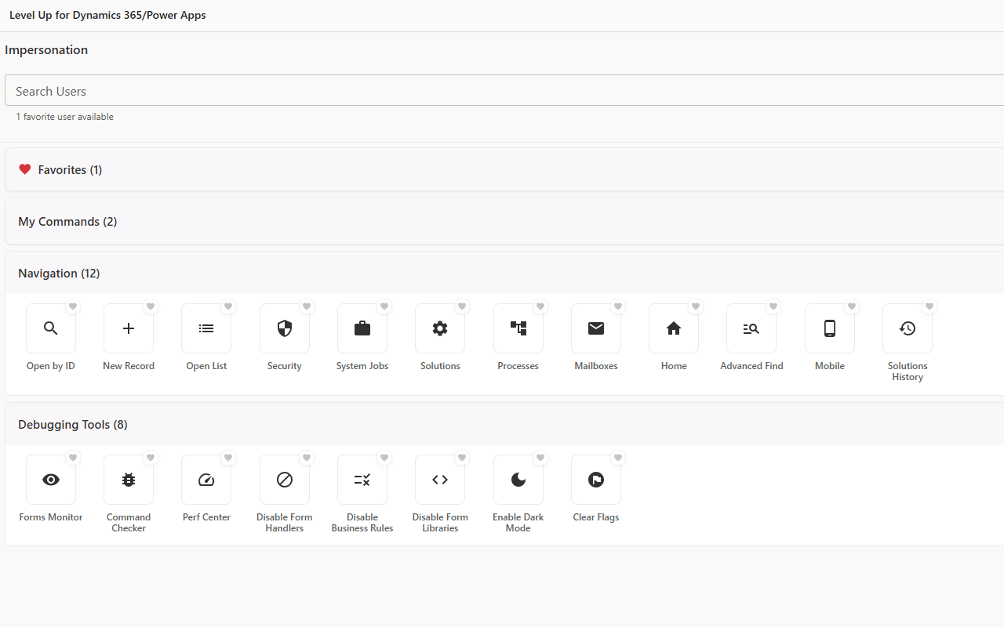Toggle favorite heart on Security
Viewport: 1004px width, 627px height.
point(307,306)
